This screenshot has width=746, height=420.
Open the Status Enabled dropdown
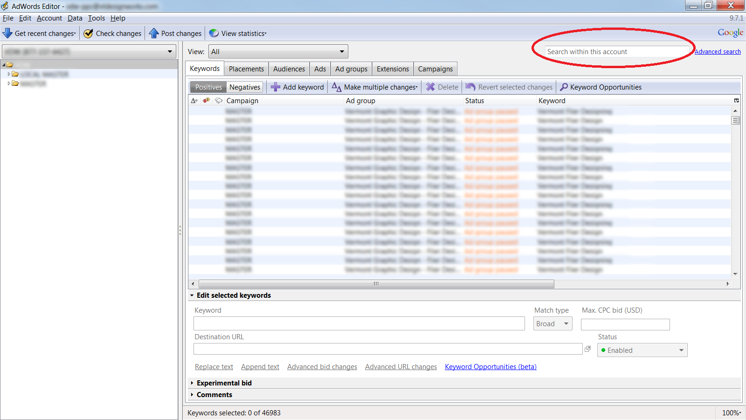click(642, 350)
